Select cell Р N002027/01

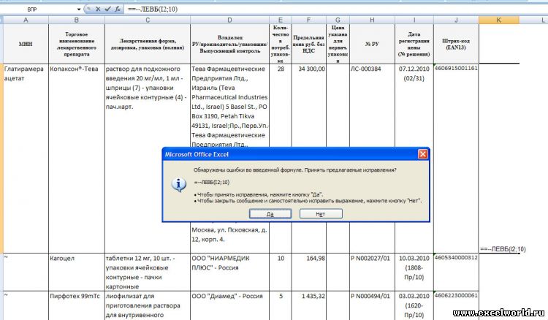[372, 272]
